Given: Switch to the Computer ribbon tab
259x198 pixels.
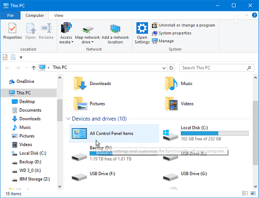Looking at the screenshot, I should point(35,16).
